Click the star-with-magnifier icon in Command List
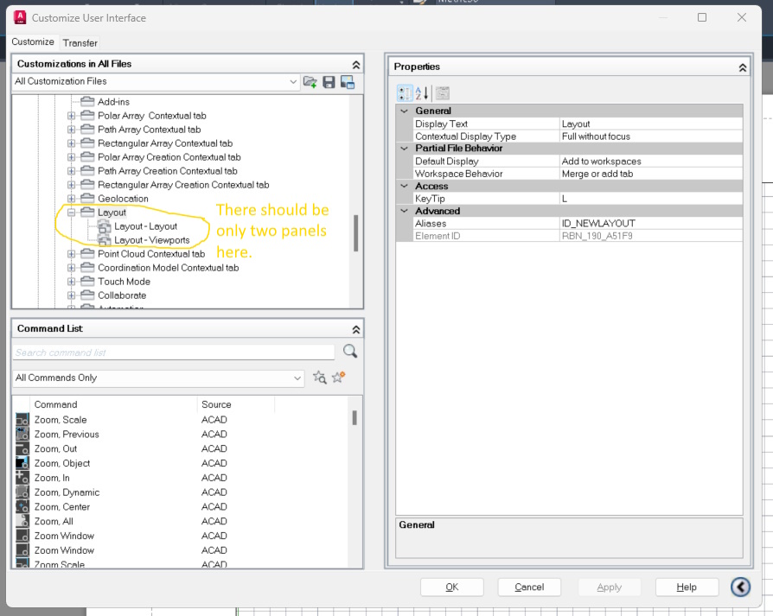The width and height of the screenshot is (773, 616). pos(320,378)
